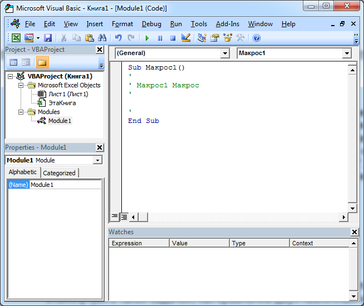Screen dimensions: 364x306
Task: Click the View Microsoft Excel toolbar icon
Action: 16,38
